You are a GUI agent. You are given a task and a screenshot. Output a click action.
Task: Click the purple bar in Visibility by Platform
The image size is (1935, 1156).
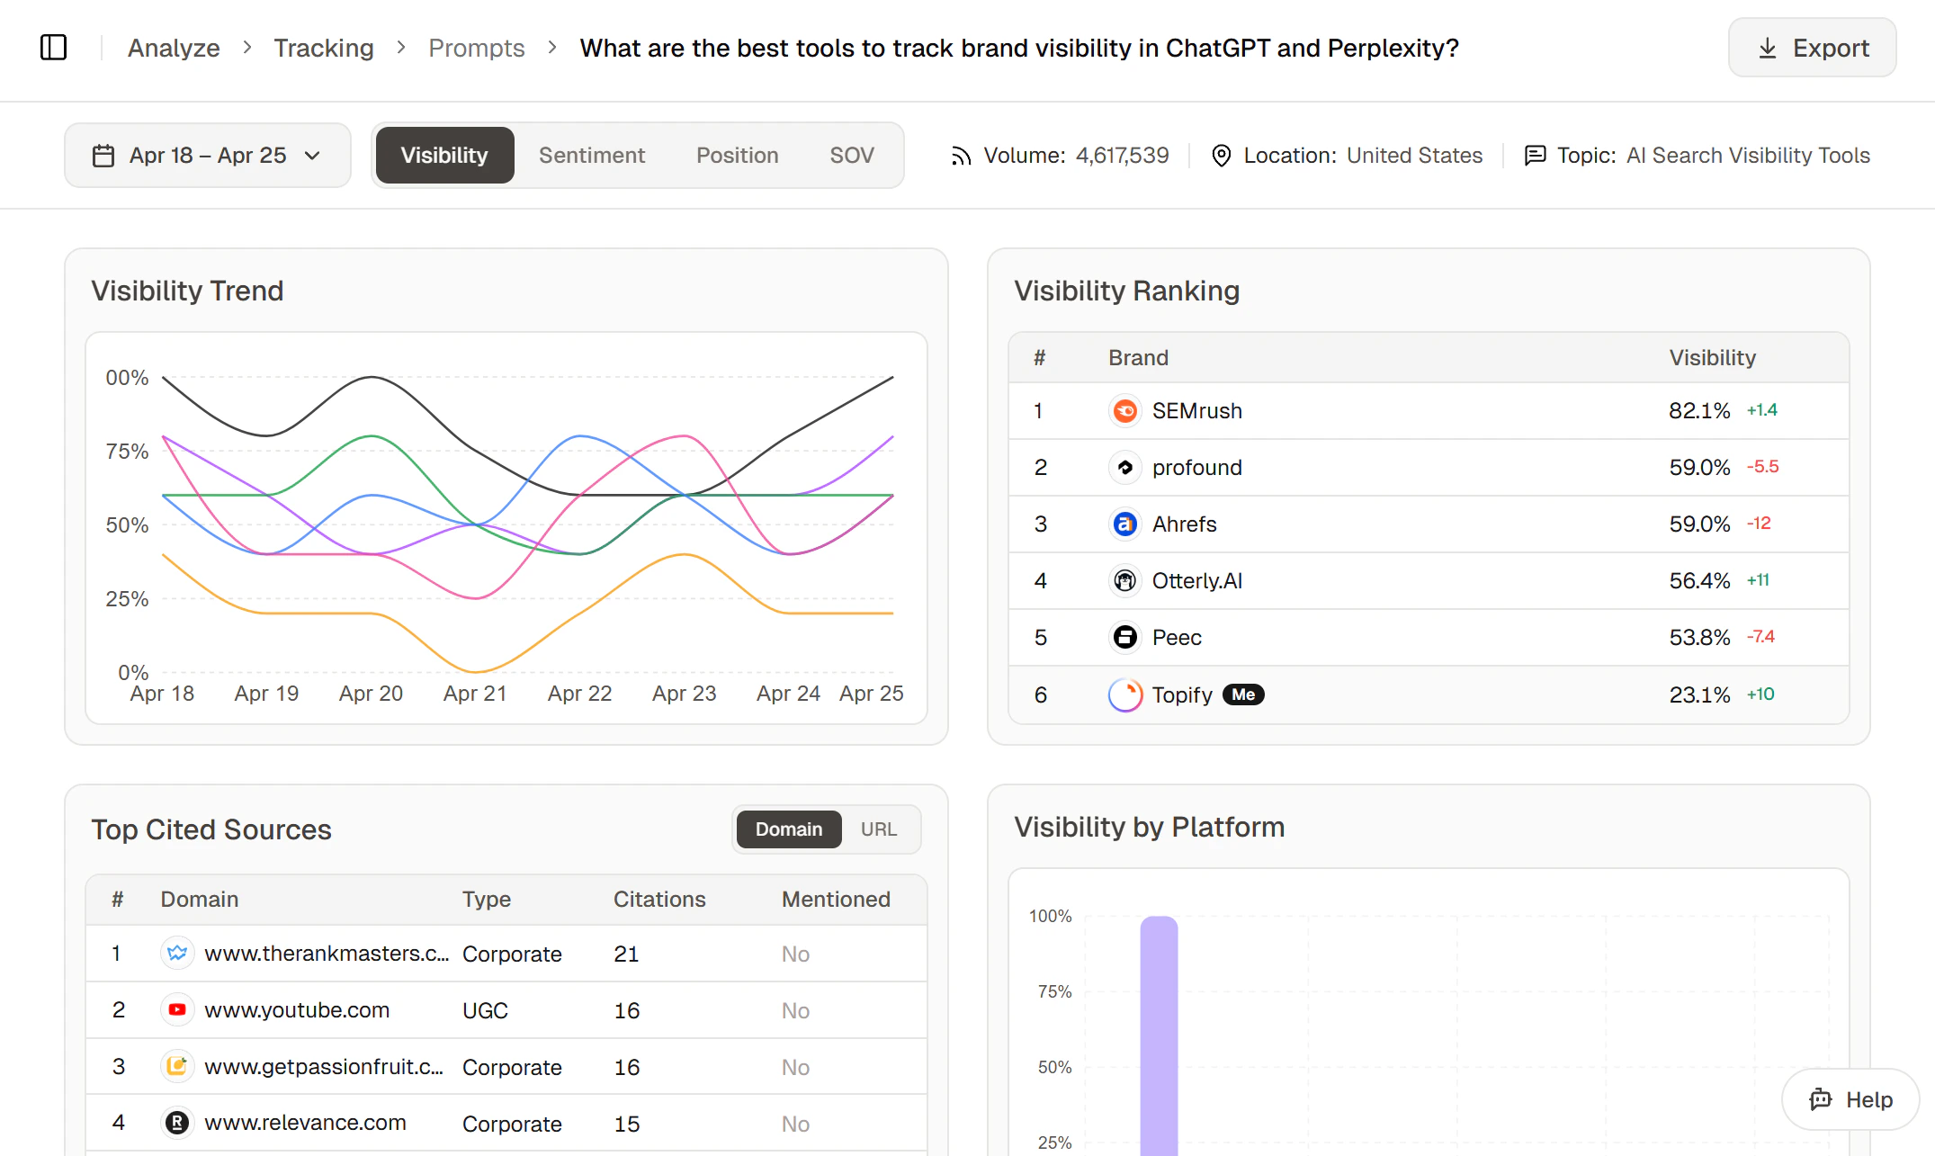[1159, 1035]
